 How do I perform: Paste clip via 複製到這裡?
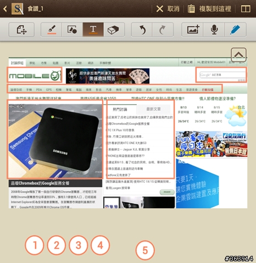(x=209, y=9)
